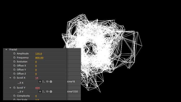Collapse the Scroll Y property twirl-down
181x102 pixels.
(x=10, y=88)
